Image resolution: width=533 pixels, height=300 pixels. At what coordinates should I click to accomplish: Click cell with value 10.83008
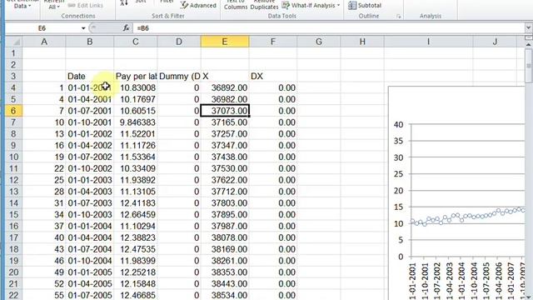[135, 87]
